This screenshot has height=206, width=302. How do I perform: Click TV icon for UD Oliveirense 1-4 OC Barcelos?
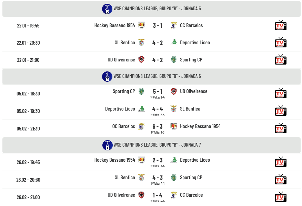click(281, 197)
